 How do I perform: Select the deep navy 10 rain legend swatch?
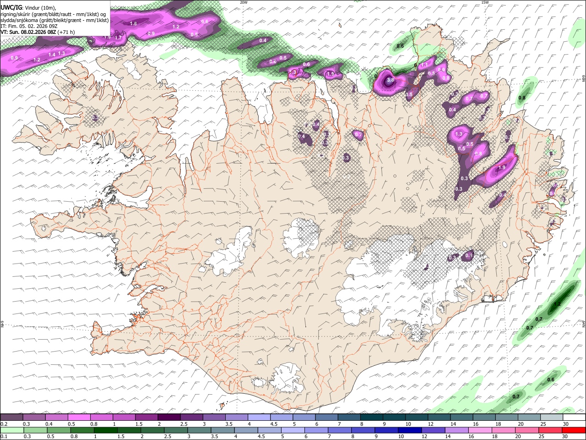click(409, 430)
